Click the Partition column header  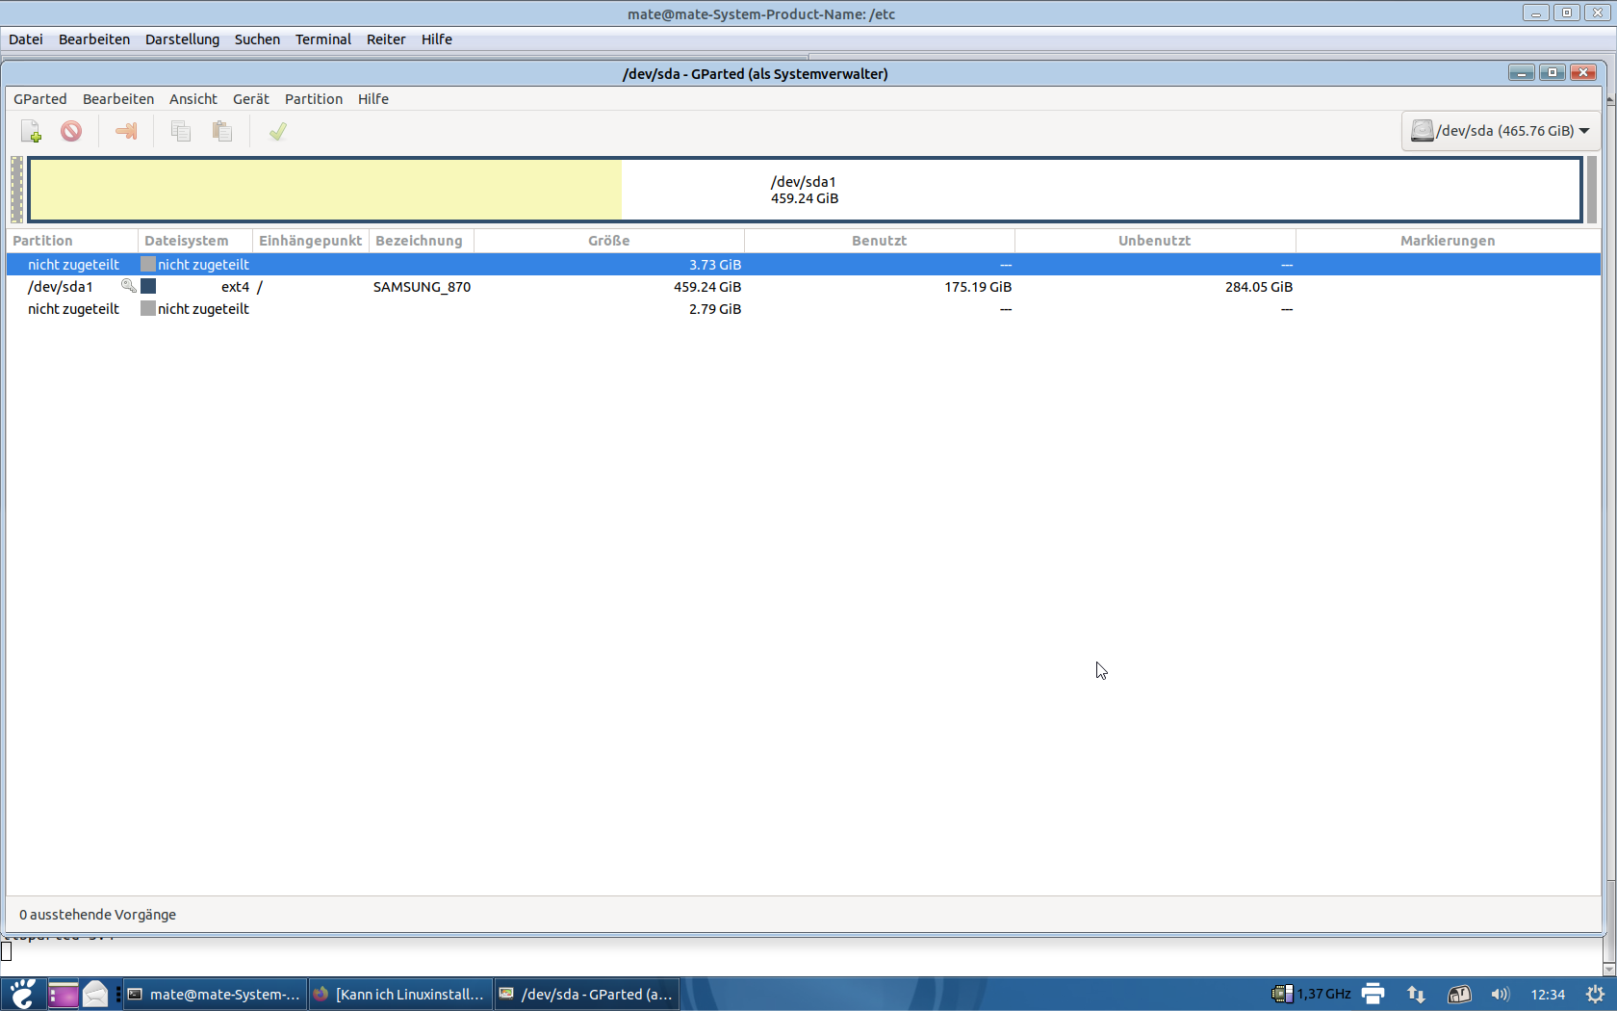pyautogui.click(x=72, y=241)
